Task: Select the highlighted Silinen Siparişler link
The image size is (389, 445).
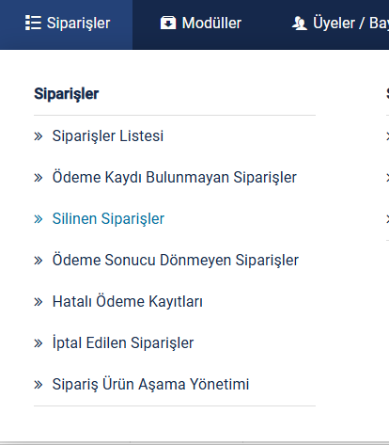Action: [x=108, y=219]
